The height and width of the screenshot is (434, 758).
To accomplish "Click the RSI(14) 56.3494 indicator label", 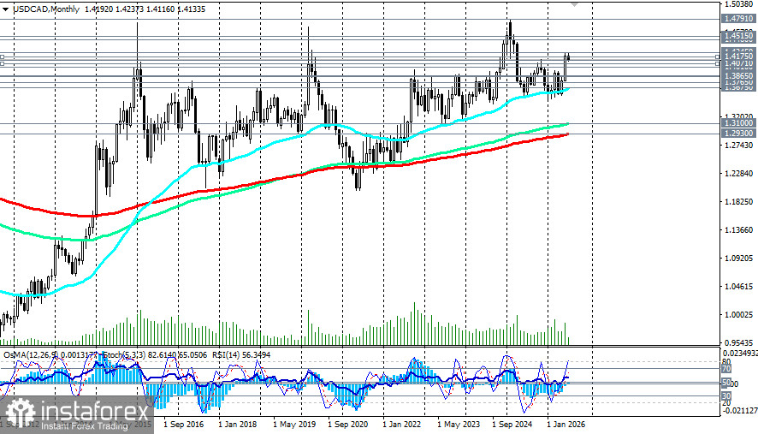I will 241,354.
